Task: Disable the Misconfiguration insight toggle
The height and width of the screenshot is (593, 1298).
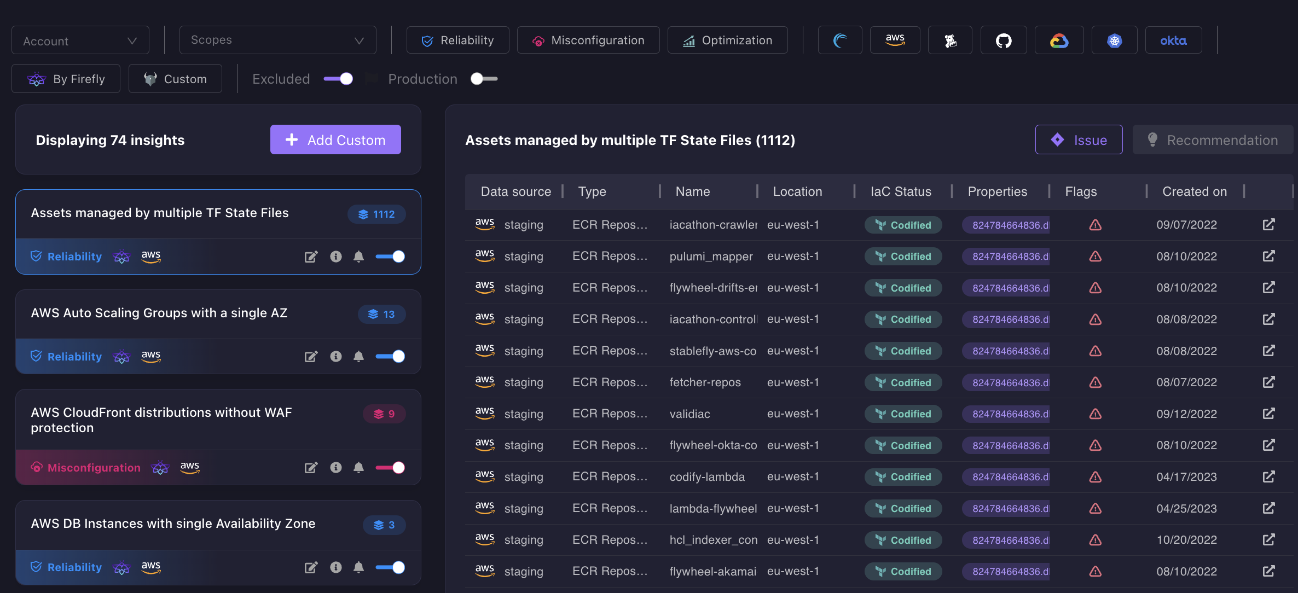Action: point(390,468)
